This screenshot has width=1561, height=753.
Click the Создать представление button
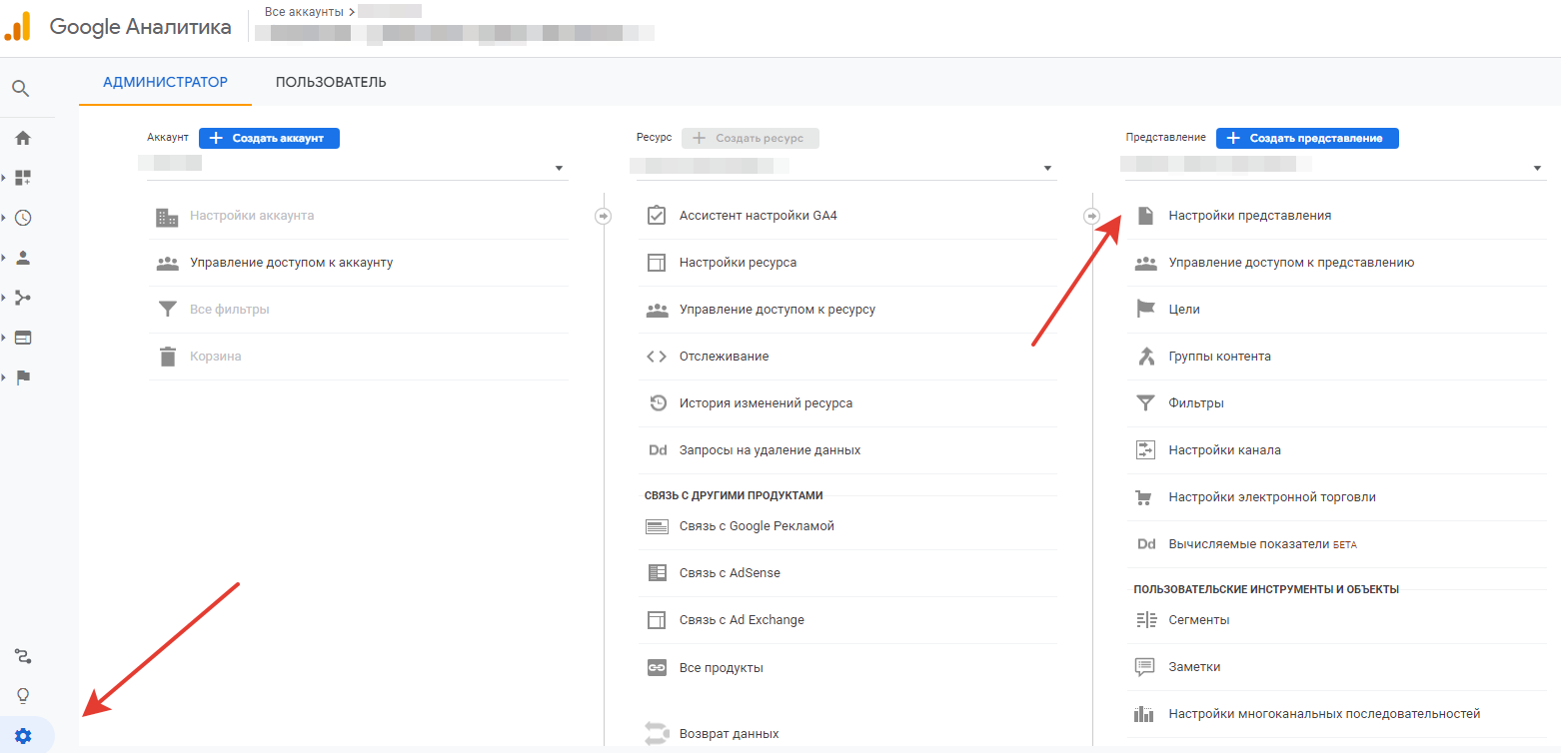click(1306, 138)
